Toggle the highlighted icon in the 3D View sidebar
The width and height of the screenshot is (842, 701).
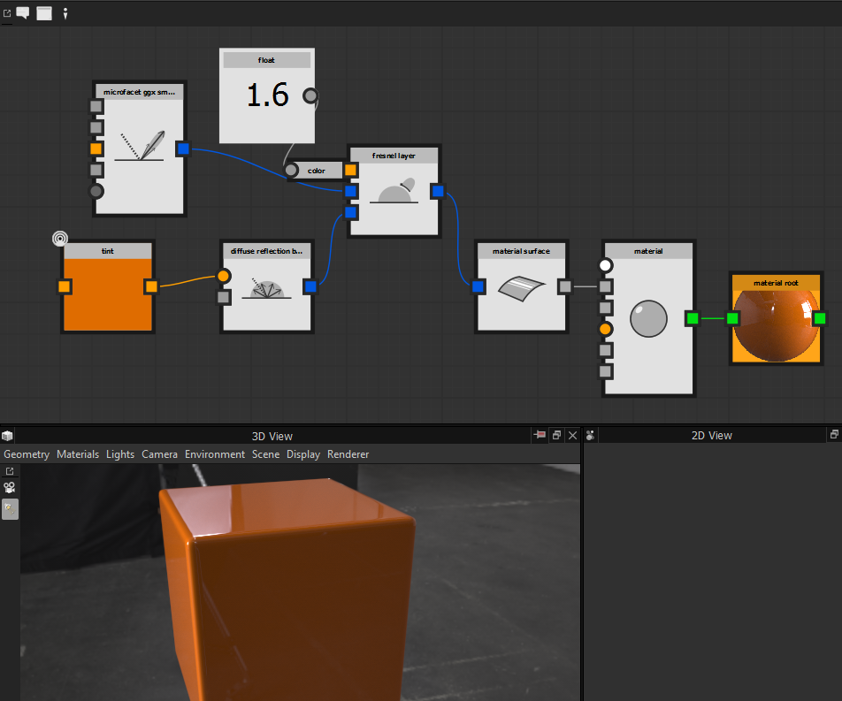(x=9, y=508)
